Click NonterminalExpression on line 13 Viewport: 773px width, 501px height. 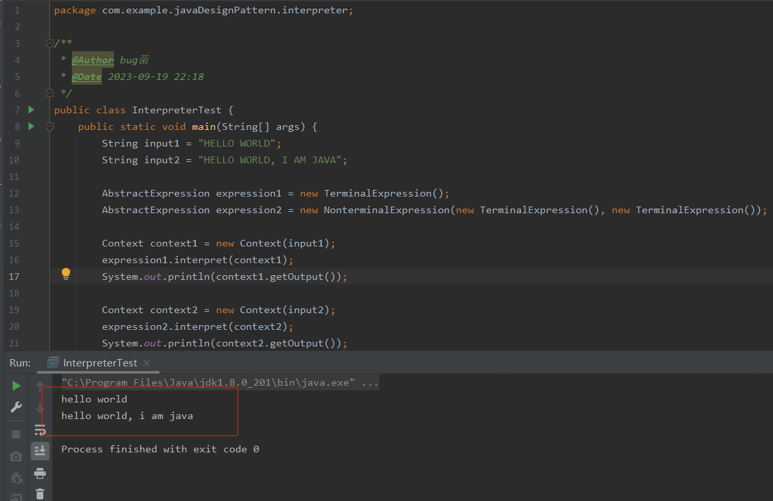387,210
